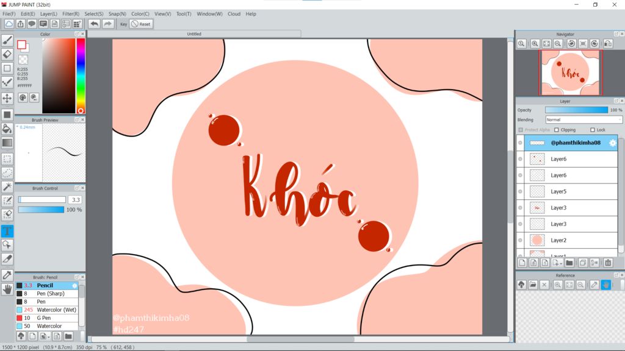Toggle visibility of Layer5
The height and width of the screenshot is (351, 625).
520,191
